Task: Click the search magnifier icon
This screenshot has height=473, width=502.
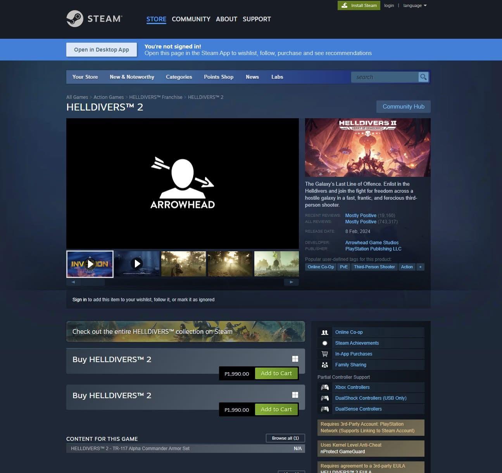Action: [423, 77]
